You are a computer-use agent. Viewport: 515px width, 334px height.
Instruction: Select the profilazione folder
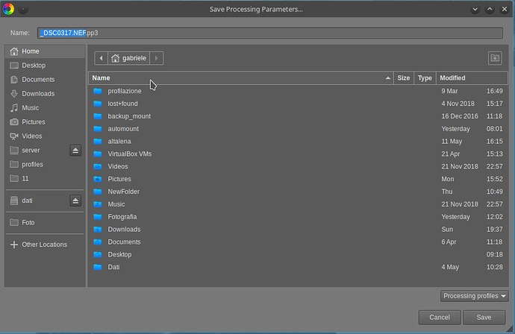(124, 91)
